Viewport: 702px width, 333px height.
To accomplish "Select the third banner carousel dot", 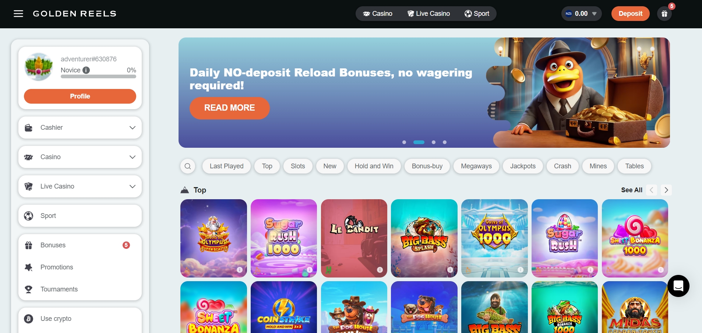I will tap(434, 142).
